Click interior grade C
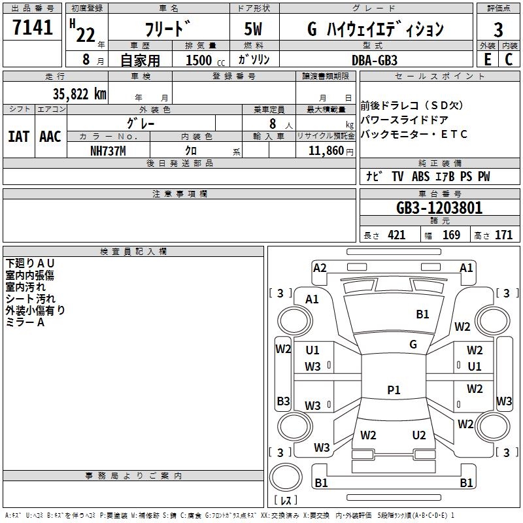The image size is (523, 523). click(x=509, y=59)
